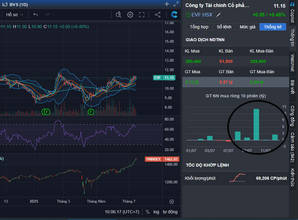This screenshot has height=220, width=298.
Task: Open the Hồ sơ dropdown
Action: coord(15,15)
